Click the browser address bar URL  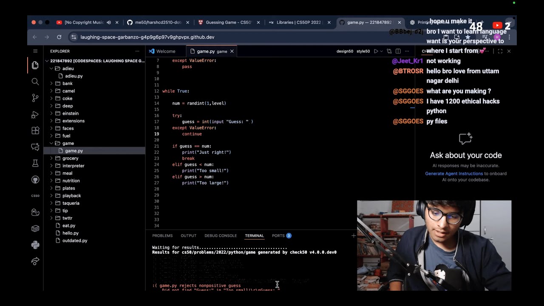click(147, 37)
